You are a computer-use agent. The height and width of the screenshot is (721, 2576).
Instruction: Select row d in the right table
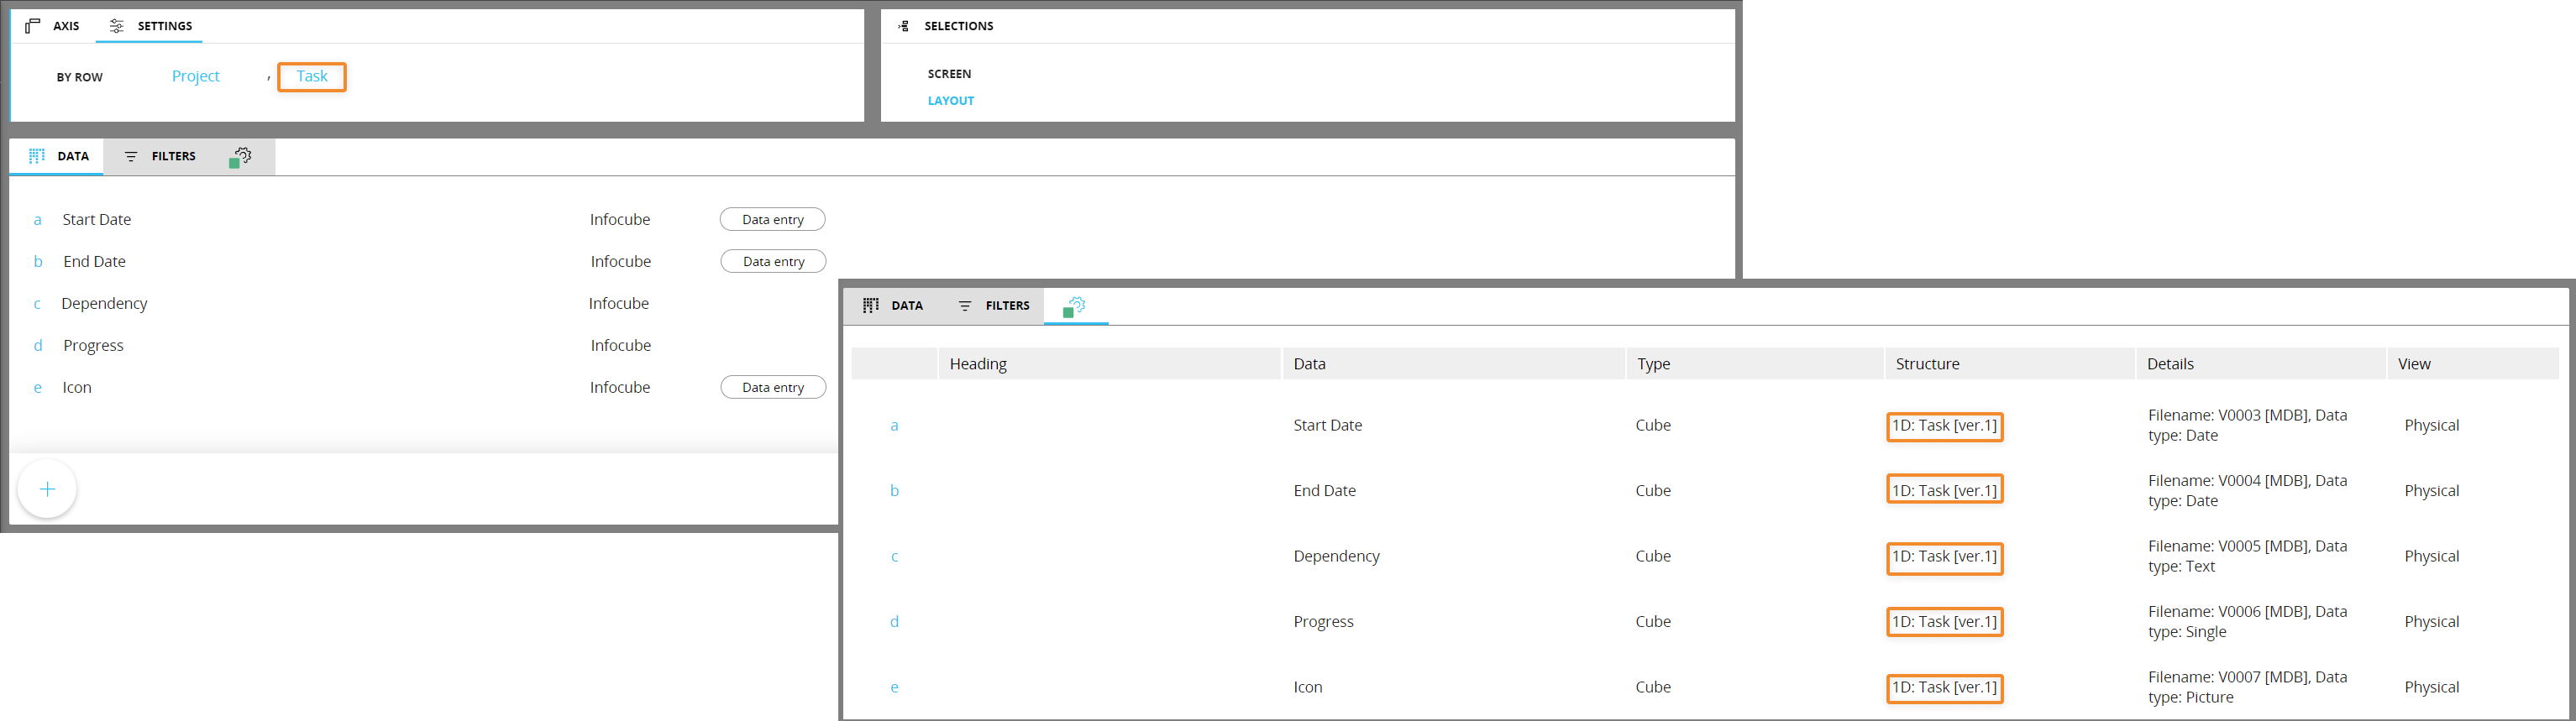[894, 622]
